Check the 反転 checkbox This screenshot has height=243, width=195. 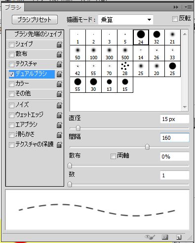(175, 19)
